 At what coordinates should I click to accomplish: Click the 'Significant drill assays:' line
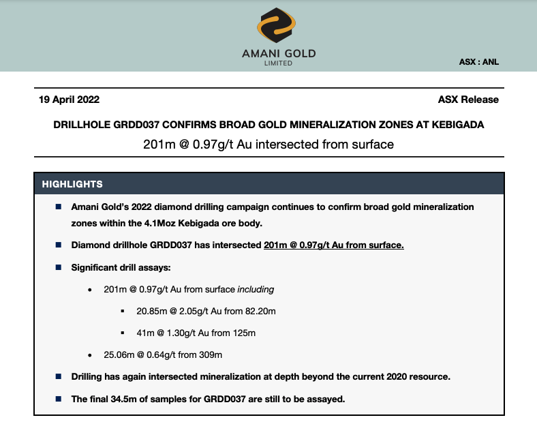pyautogui.click(x=121, y=267)
